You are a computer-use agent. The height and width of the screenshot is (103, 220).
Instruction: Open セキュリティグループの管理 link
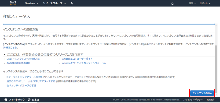(21, 86)
